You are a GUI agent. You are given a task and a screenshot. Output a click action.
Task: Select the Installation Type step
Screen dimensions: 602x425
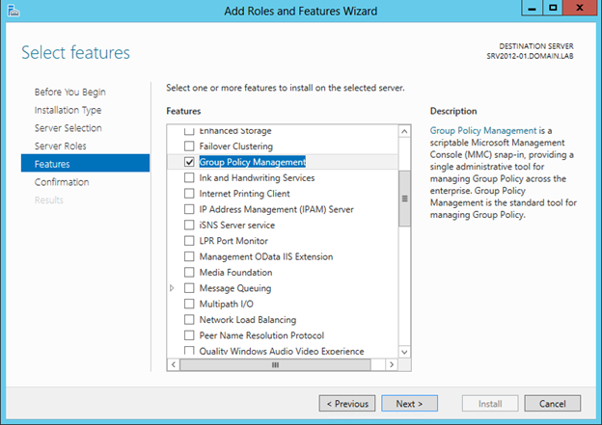[68, 110]
